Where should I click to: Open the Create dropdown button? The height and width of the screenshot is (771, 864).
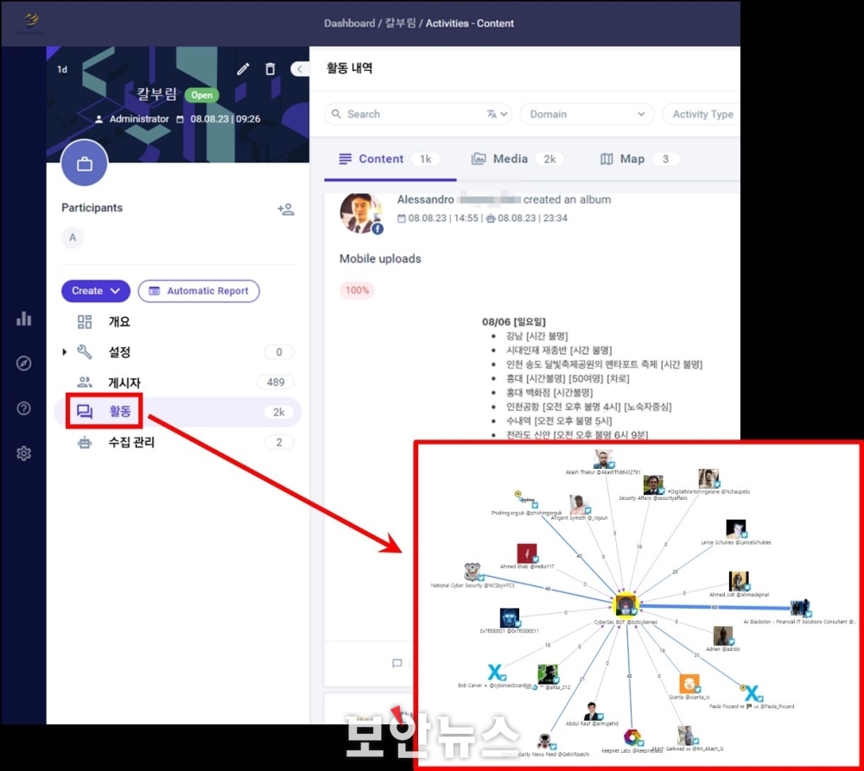[x=95, y=291]
